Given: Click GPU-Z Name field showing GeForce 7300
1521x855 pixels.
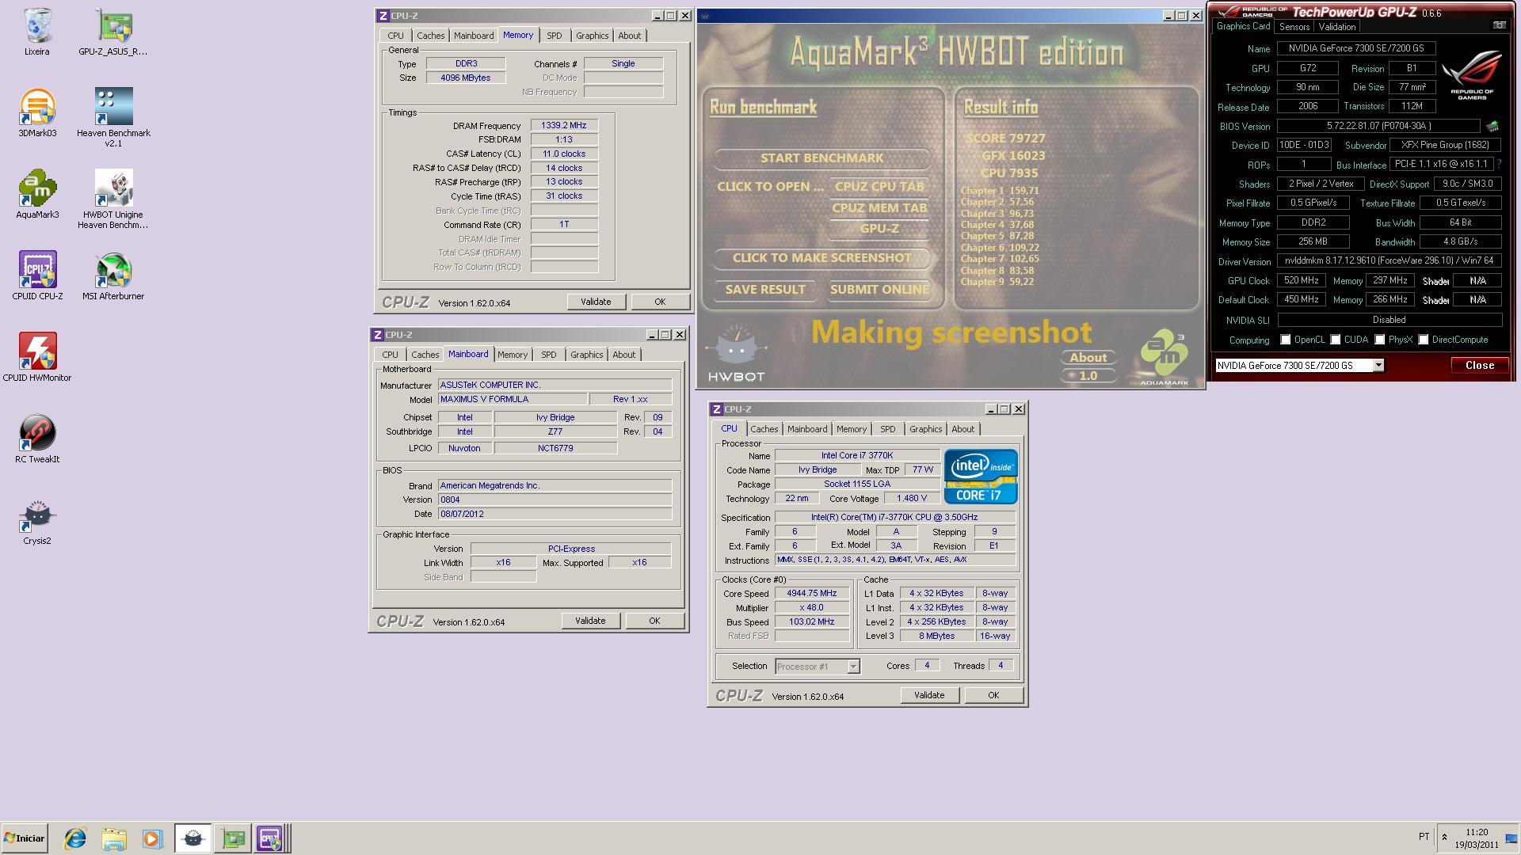Looking at the screenshot, I should 1355,48.
